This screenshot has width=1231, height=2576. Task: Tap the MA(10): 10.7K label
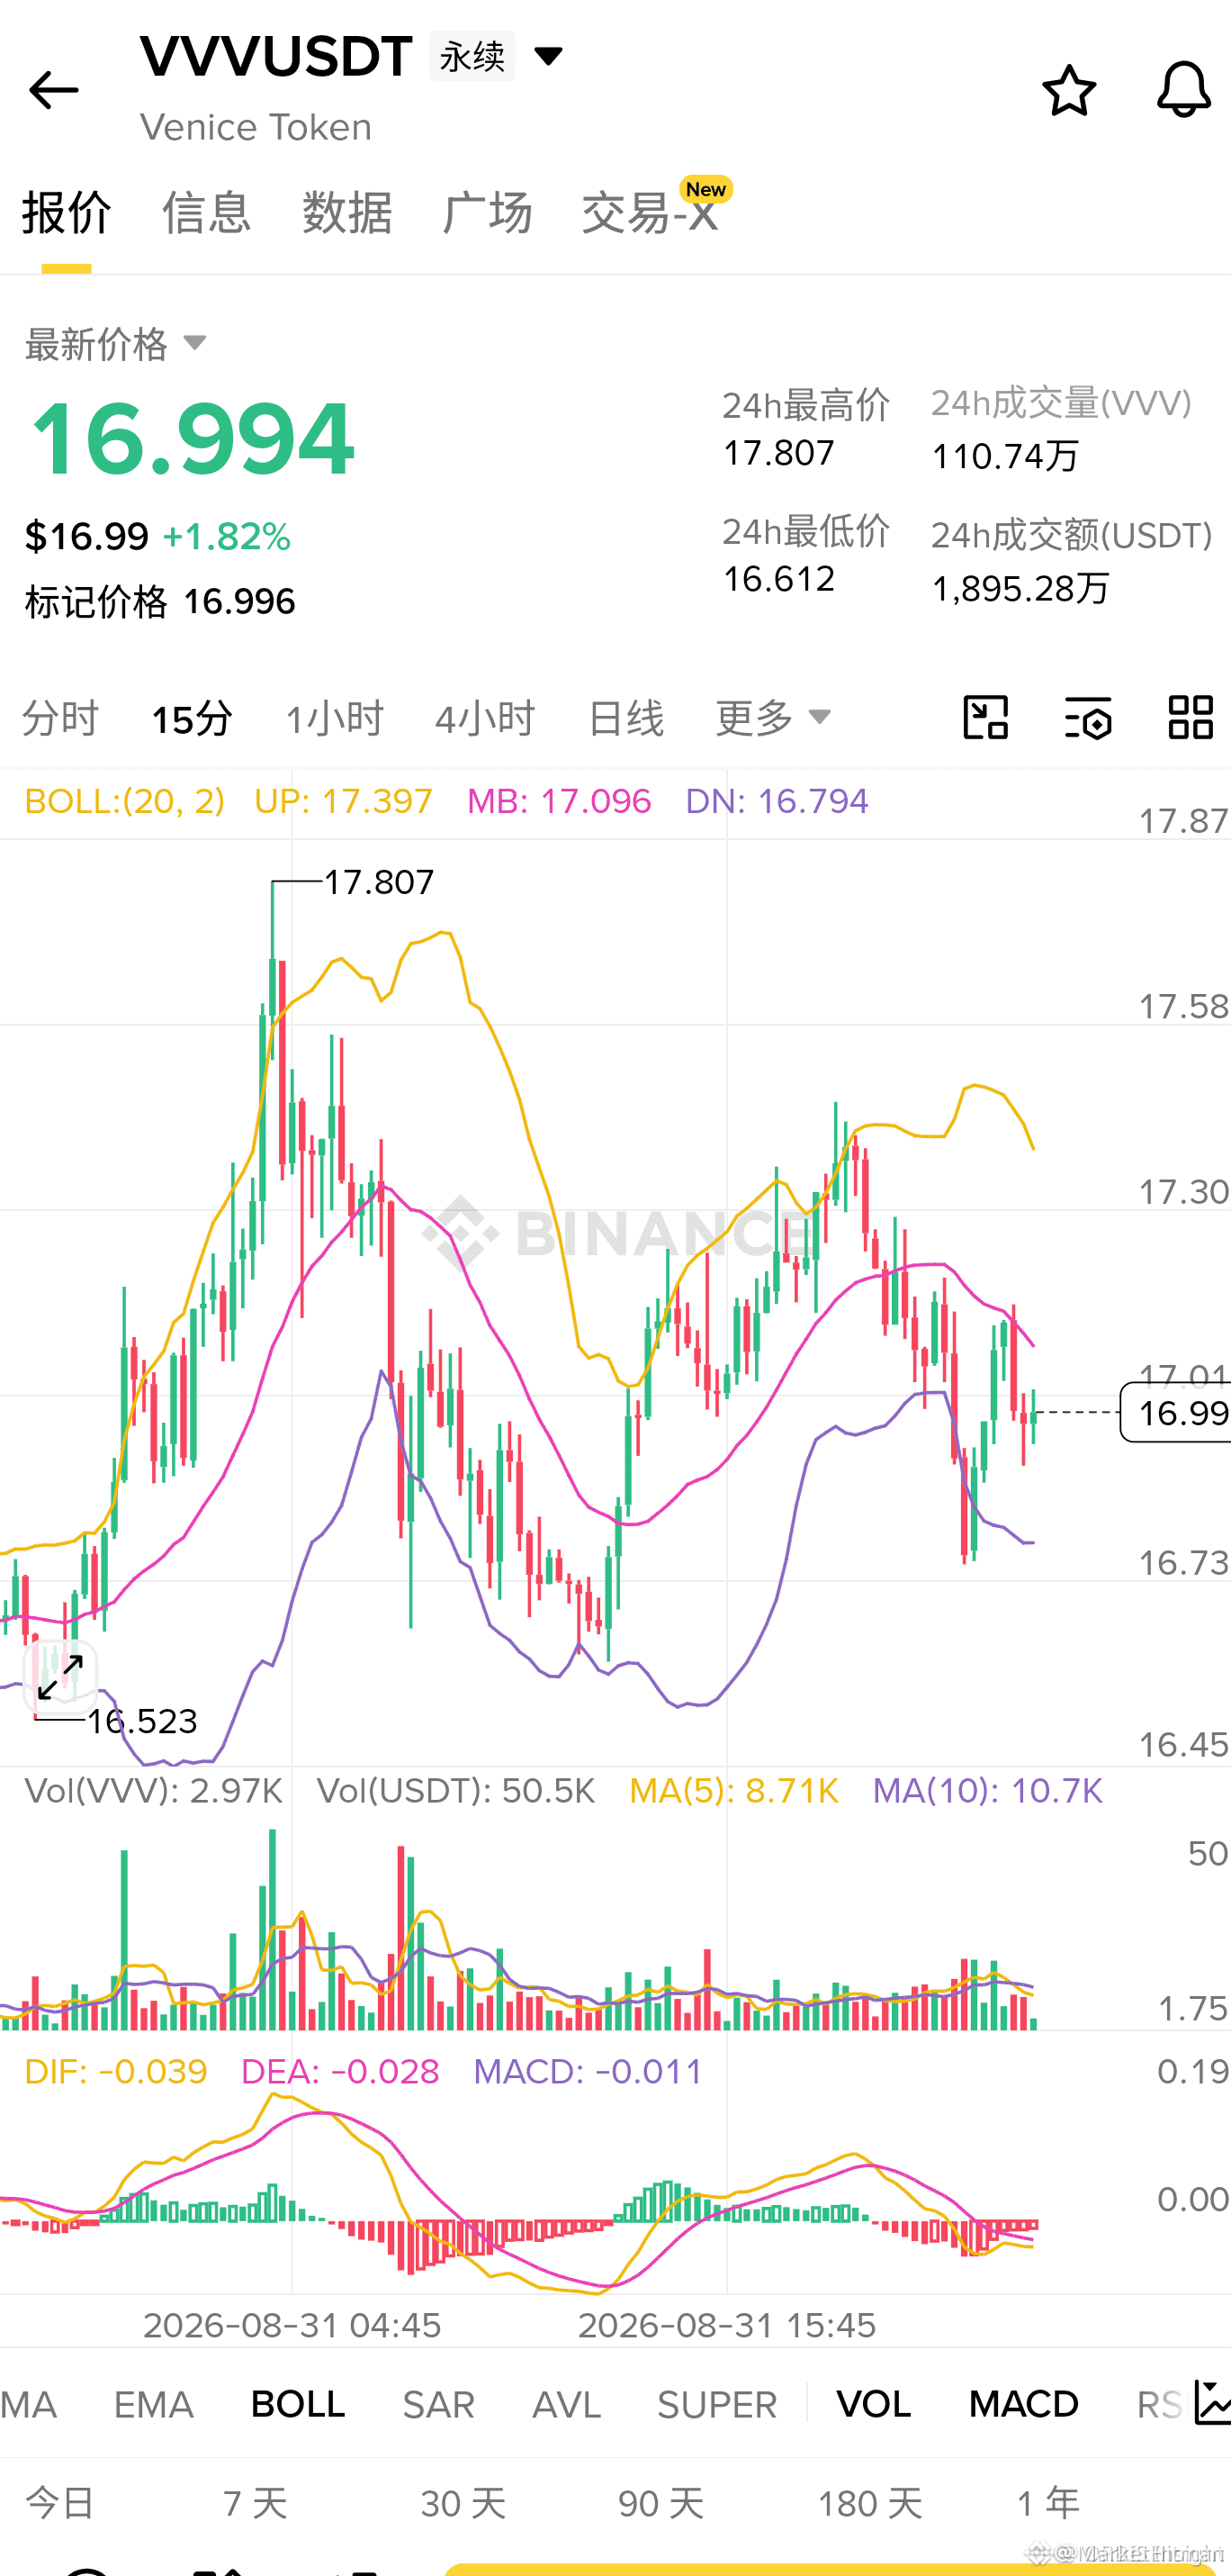[x=987, y=1791]
